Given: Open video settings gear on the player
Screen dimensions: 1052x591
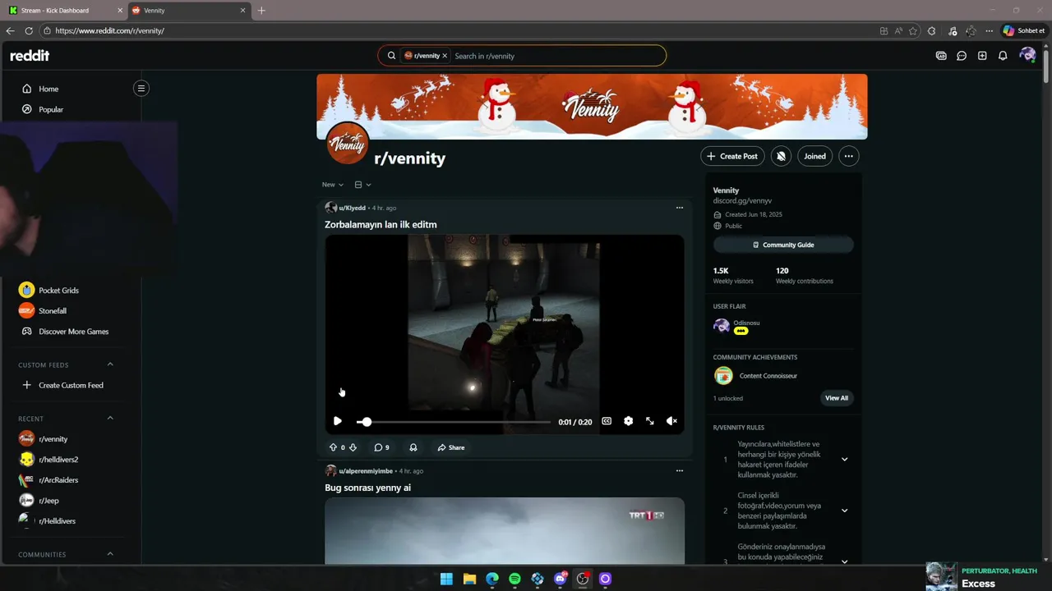Looking at the screenshot, I should (x=628, y=421).
